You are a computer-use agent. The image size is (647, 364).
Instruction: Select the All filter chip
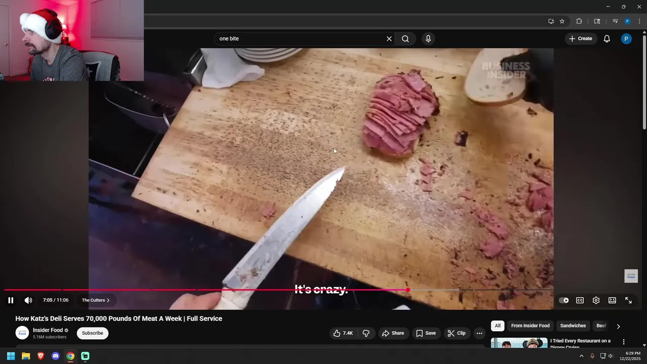point(497,326)
